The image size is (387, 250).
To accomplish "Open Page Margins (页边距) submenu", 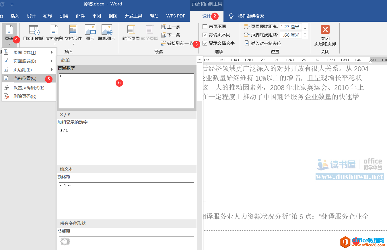I will click(29, 70).
